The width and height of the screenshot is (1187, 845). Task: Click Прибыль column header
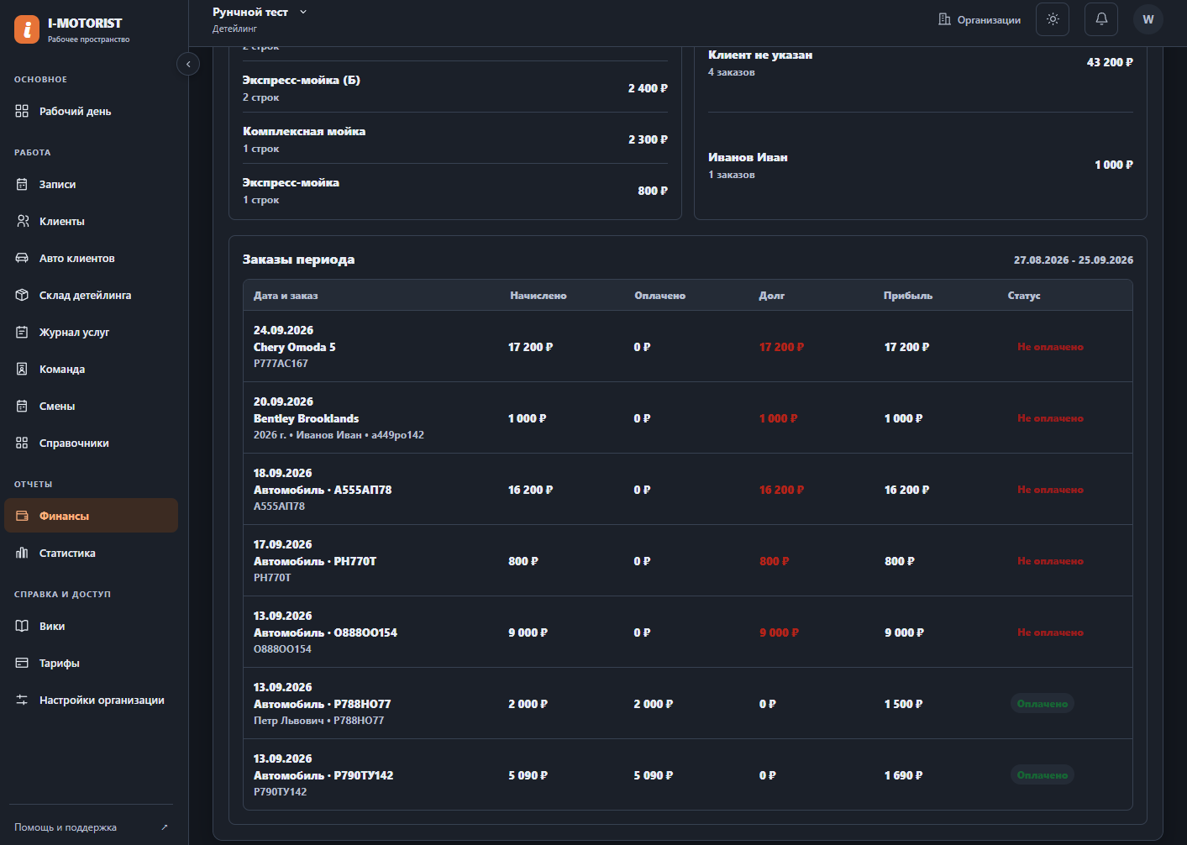[908, 296]
